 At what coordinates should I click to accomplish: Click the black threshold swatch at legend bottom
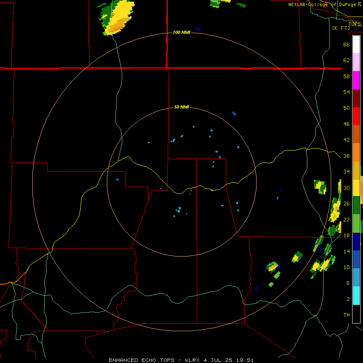[x=356, y=314]
